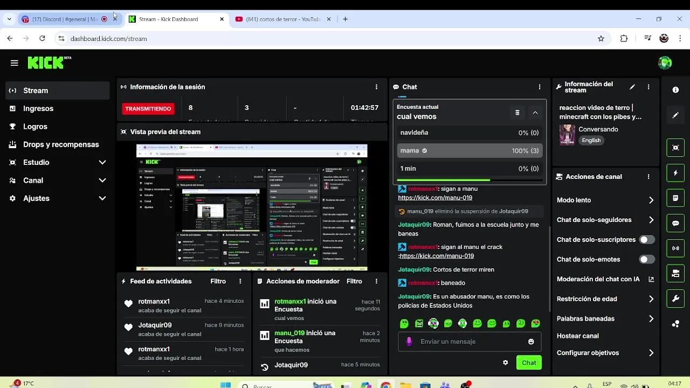Image resolution: width=690 pixels, height=388 pixels.
Task: Open Acciones de moderador three-dot menu
Action: pos(376,281)
